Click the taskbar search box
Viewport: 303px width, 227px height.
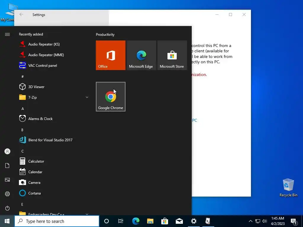pos(57,221)
